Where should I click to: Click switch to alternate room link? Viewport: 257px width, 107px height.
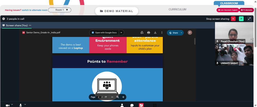(35, 10)
